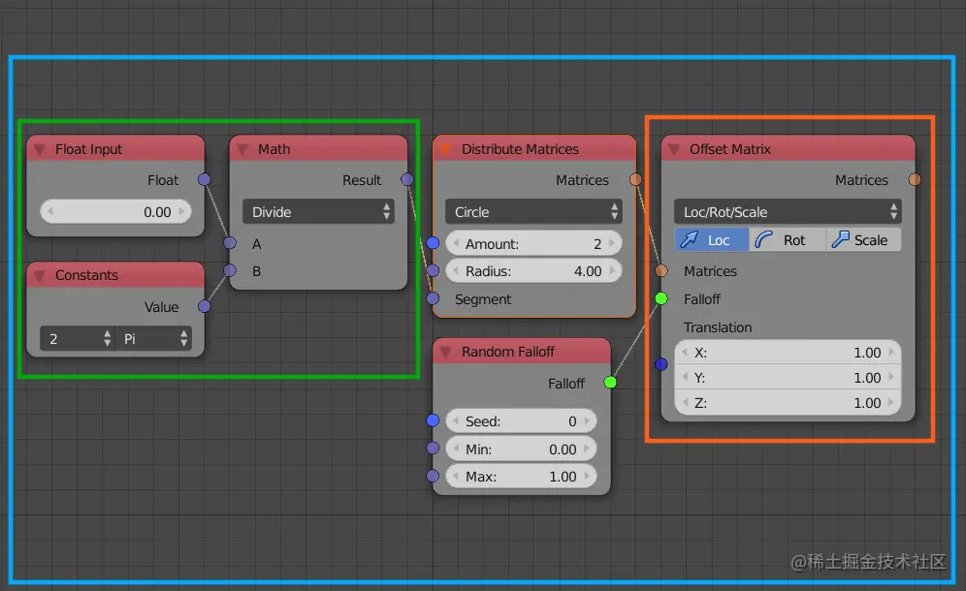Collapse the Math node triangle
The image size is (966, 591).
coord(242,149)
